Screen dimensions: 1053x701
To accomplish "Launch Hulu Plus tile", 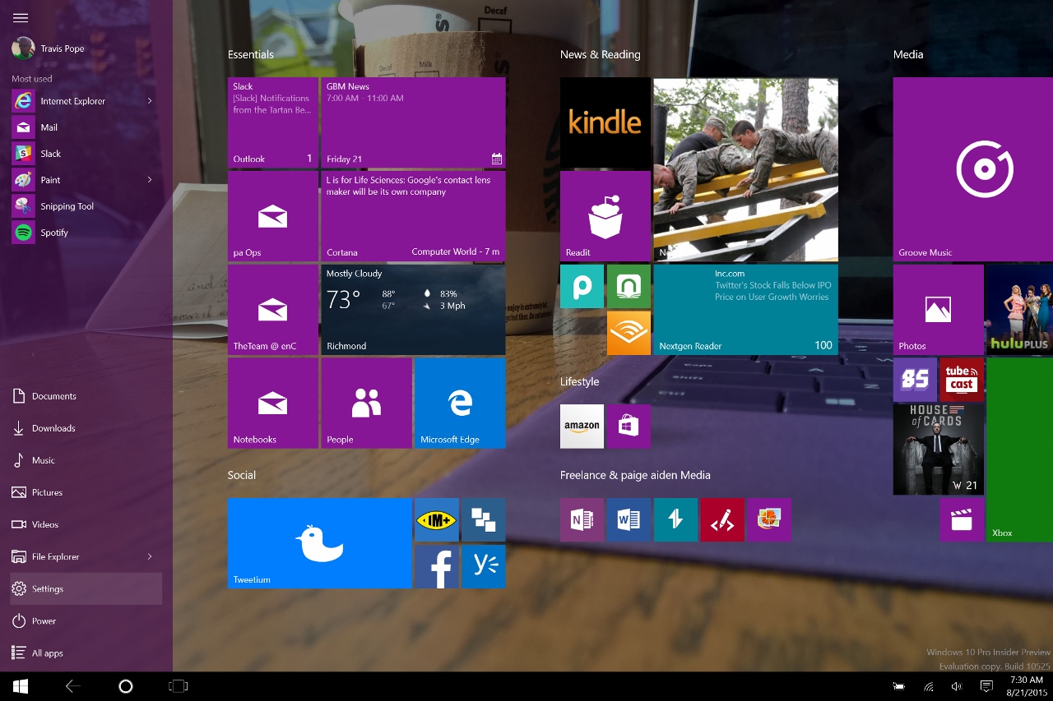I will pyautogui.click(x=1019, y=309).
